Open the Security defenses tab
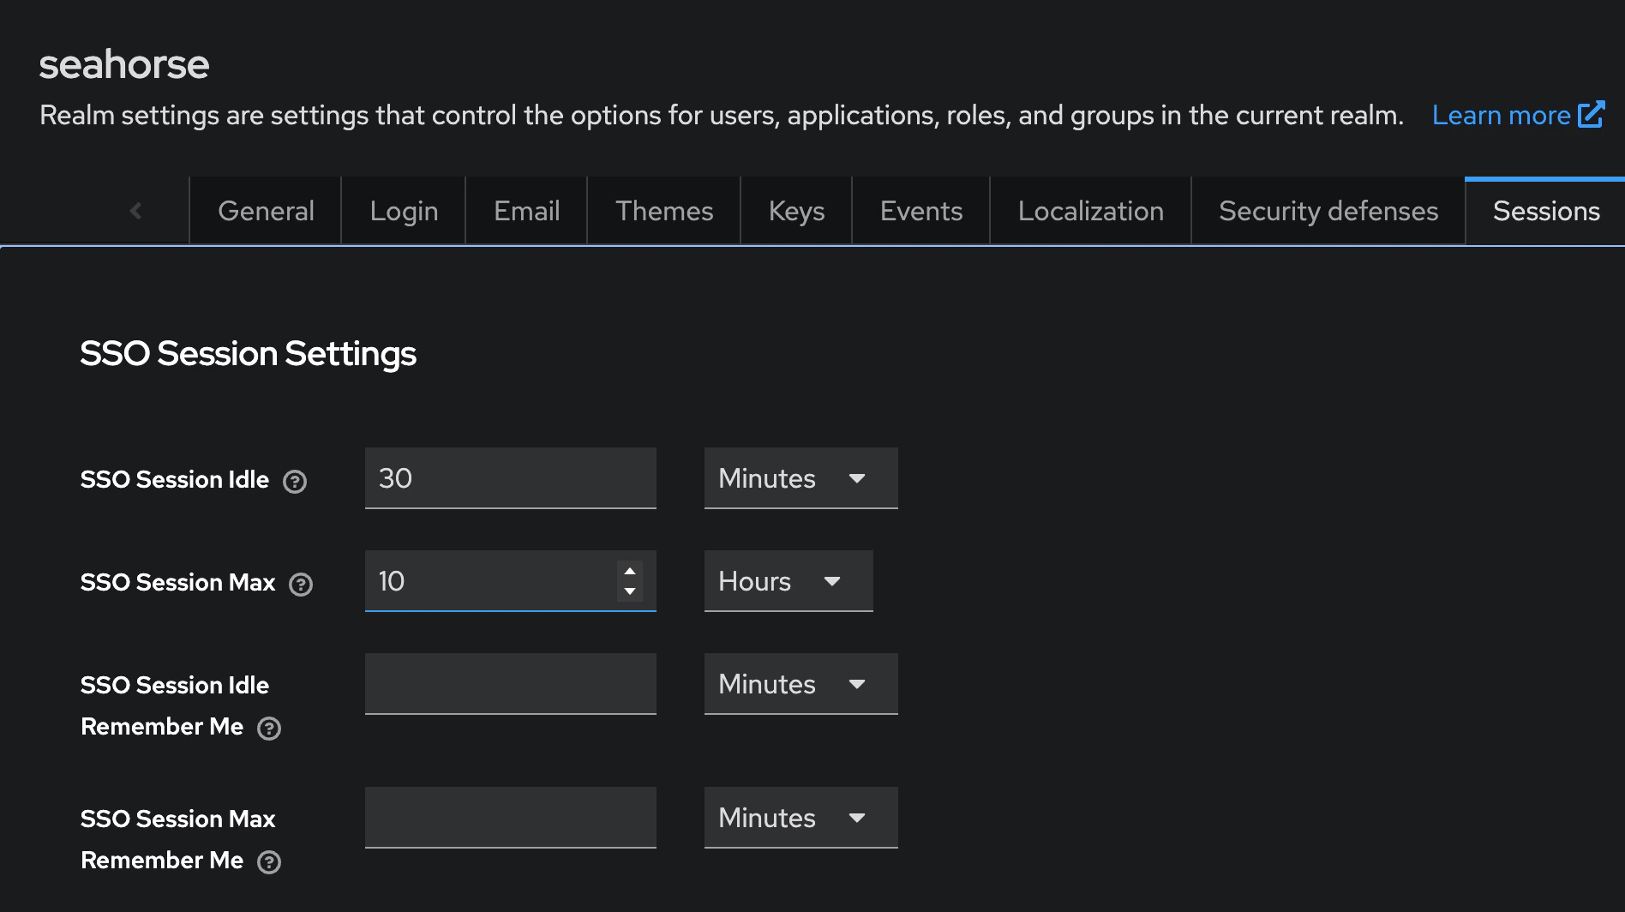The height and width of the screenshot is (912, 1625). point(1328,211)
